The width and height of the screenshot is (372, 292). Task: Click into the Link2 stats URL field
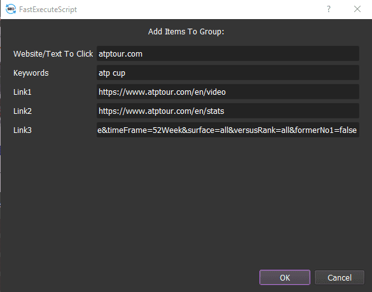[x=228, y=111]
